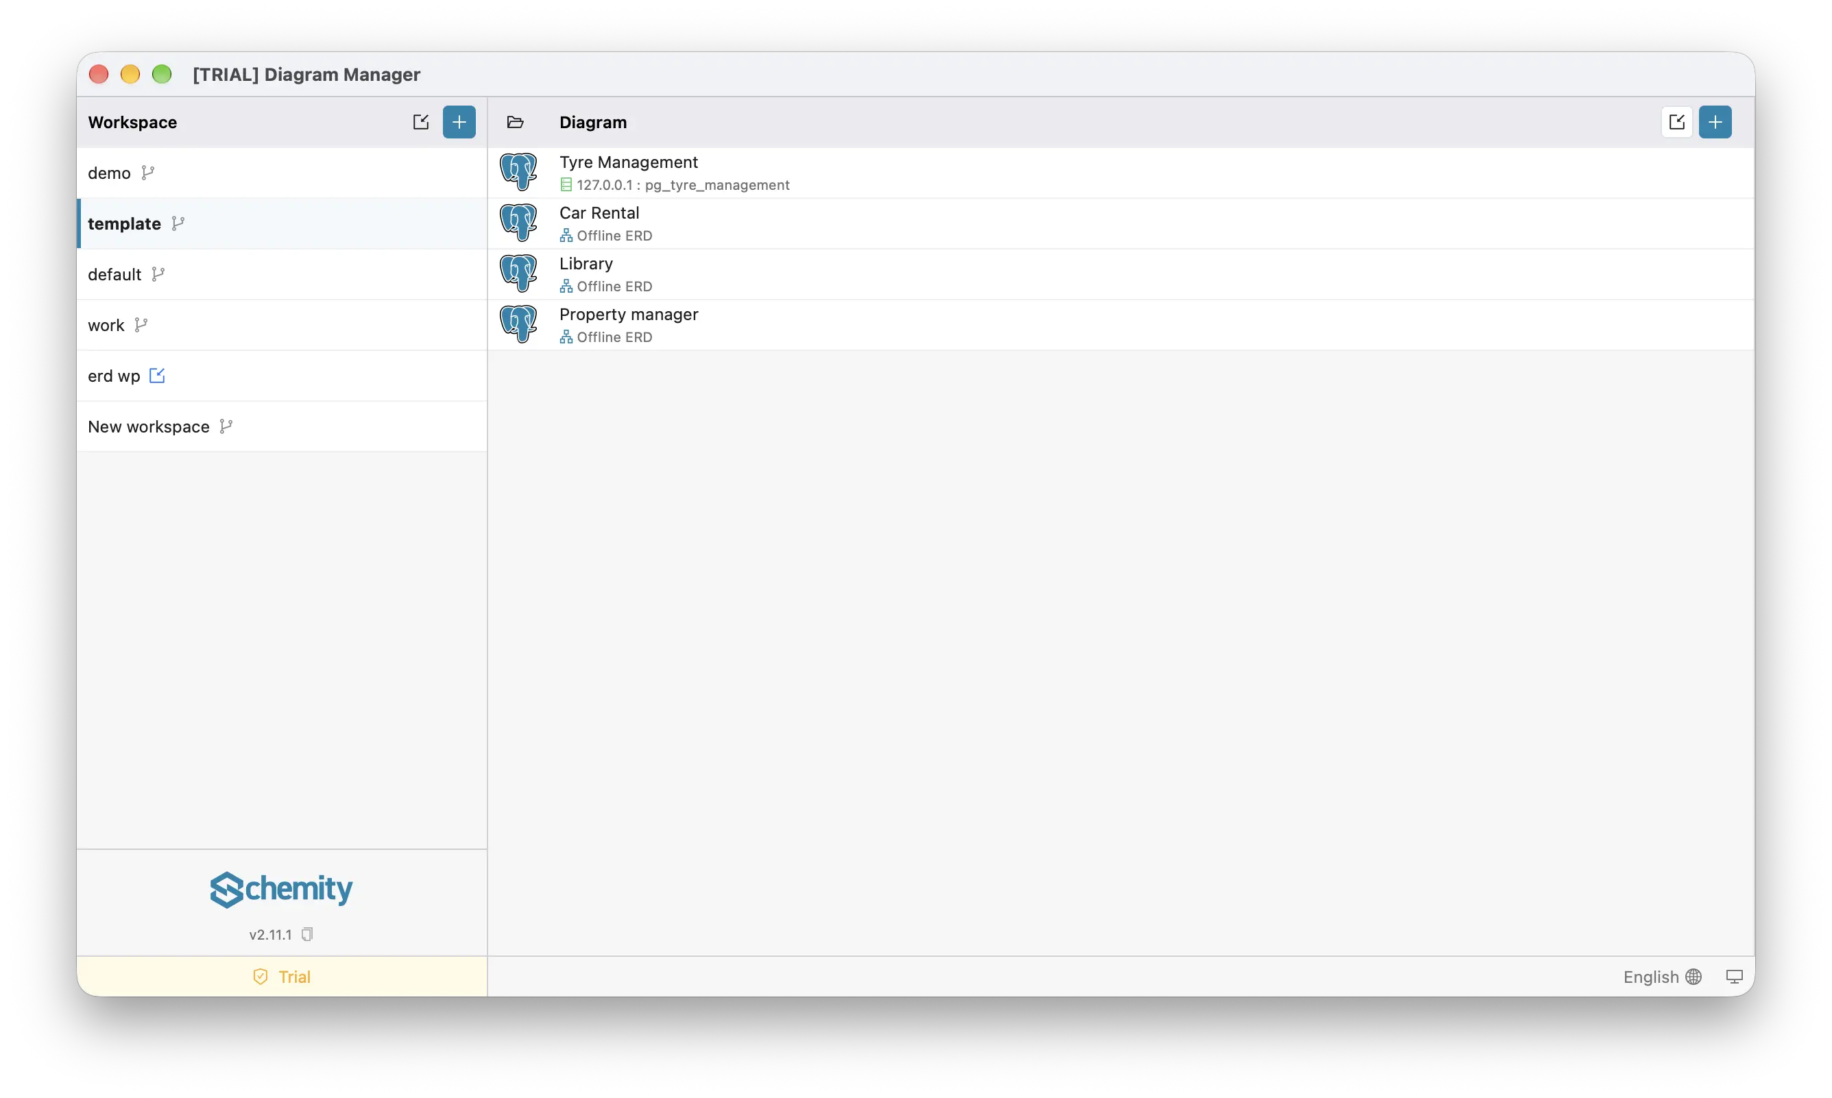This screenshot has width=1832, height=1098.
Task: Click the edit workspace icon in Workspace header
Action: 421,122
